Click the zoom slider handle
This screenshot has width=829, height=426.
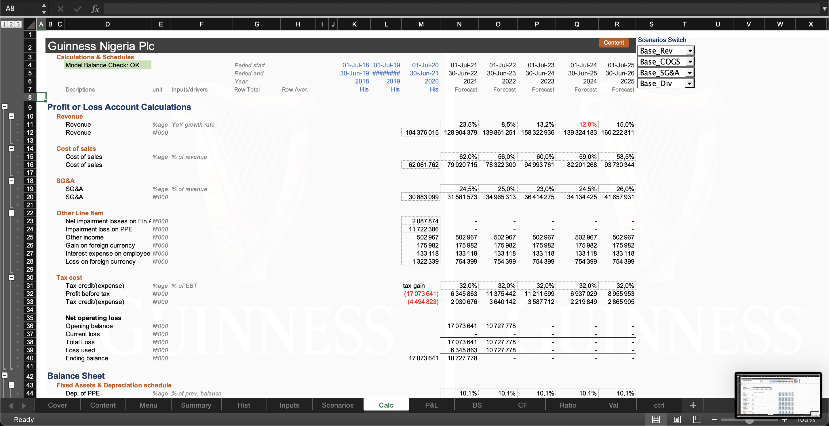[x=750, y=420]
